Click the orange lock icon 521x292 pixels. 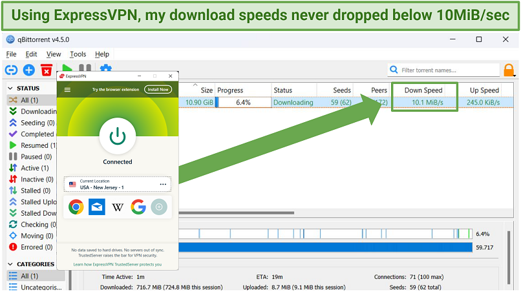coord(509,70)
